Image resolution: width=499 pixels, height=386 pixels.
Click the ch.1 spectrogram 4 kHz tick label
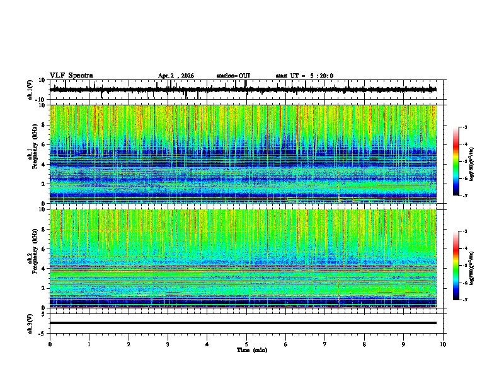[43, 165]
